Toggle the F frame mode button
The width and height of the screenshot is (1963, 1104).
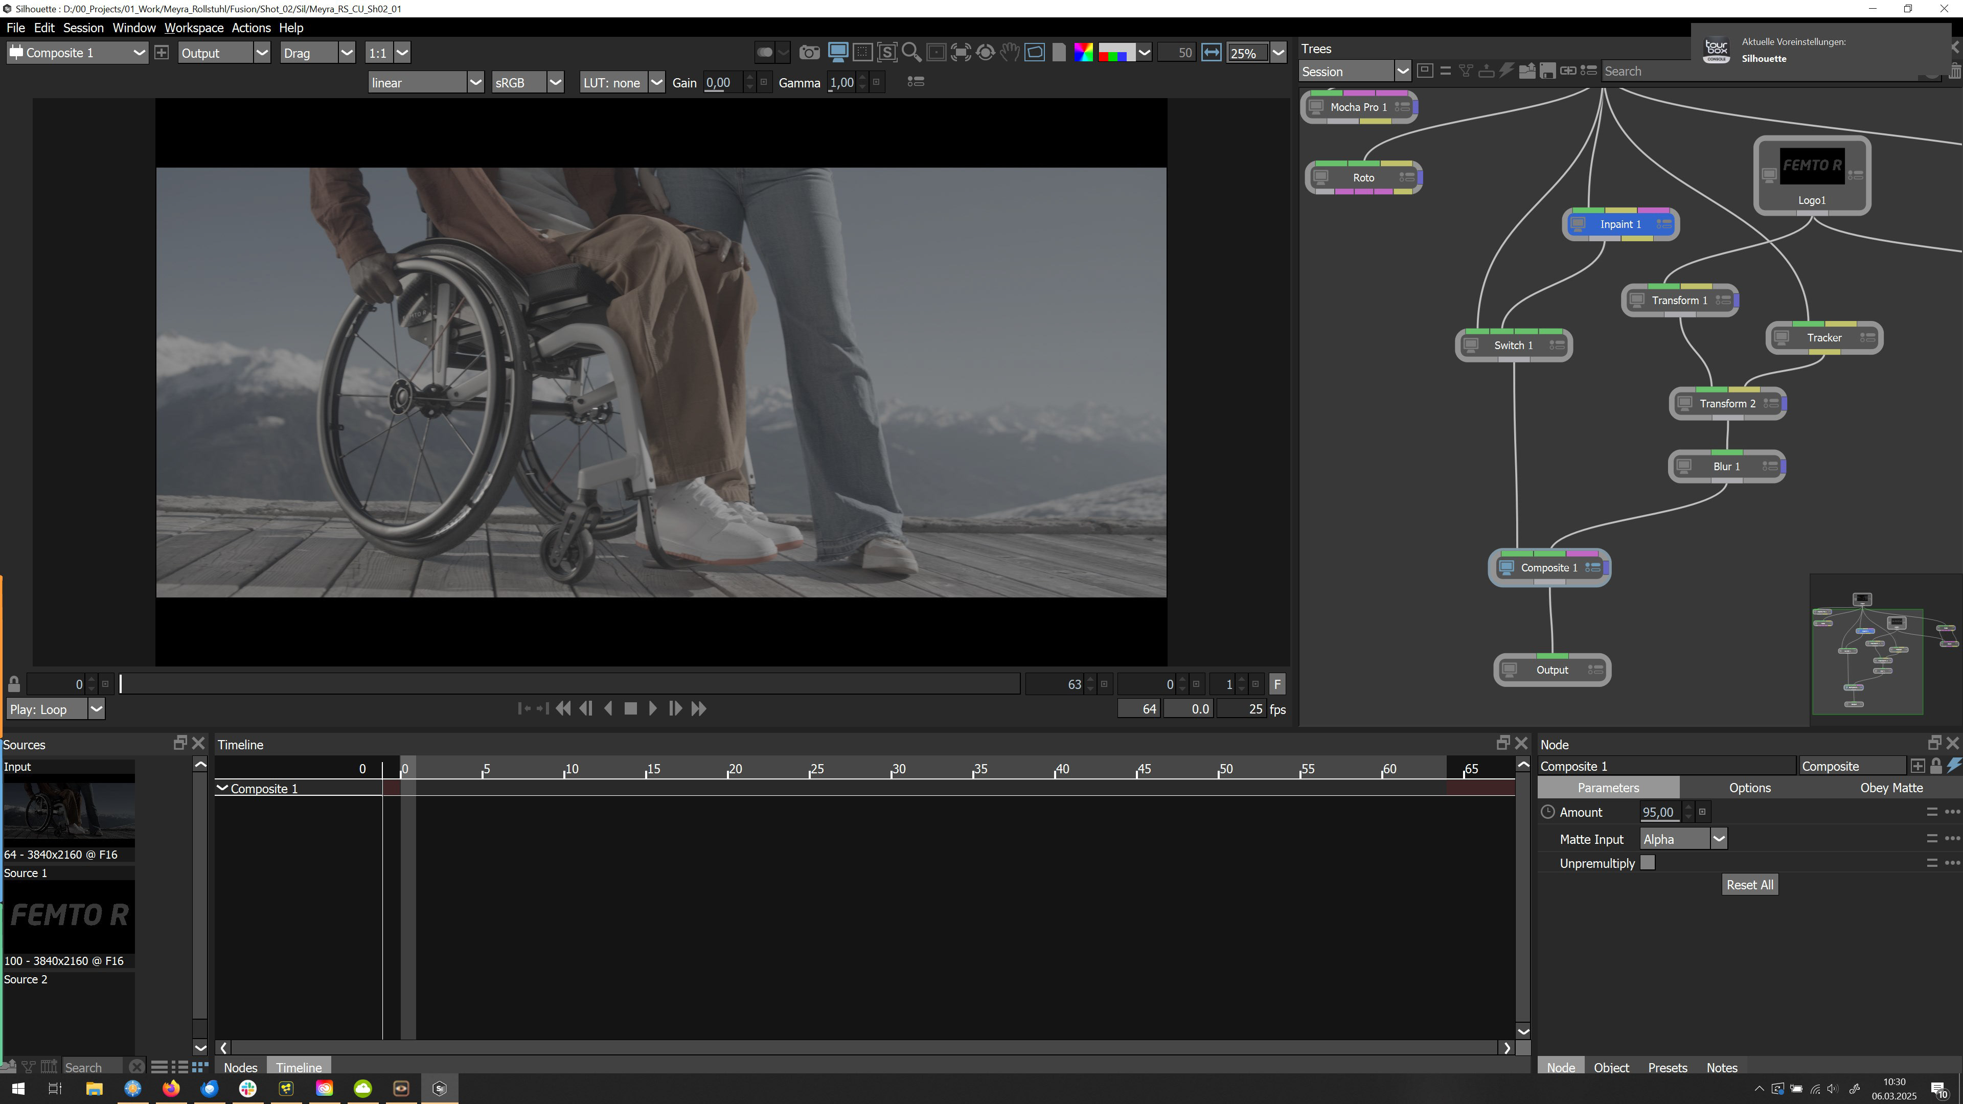point(1277,683)
